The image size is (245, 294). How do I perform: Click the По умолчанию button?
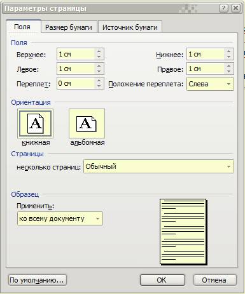coord(37,280)
